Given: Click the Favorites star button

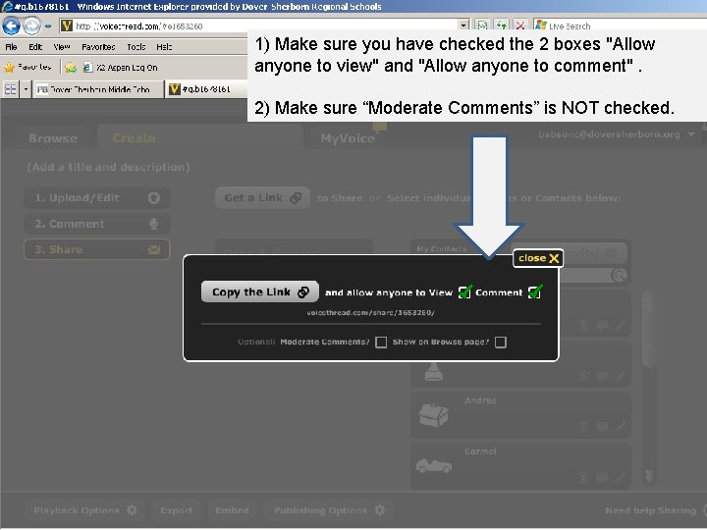Looking at the screenshot, I should click(27, 67).
